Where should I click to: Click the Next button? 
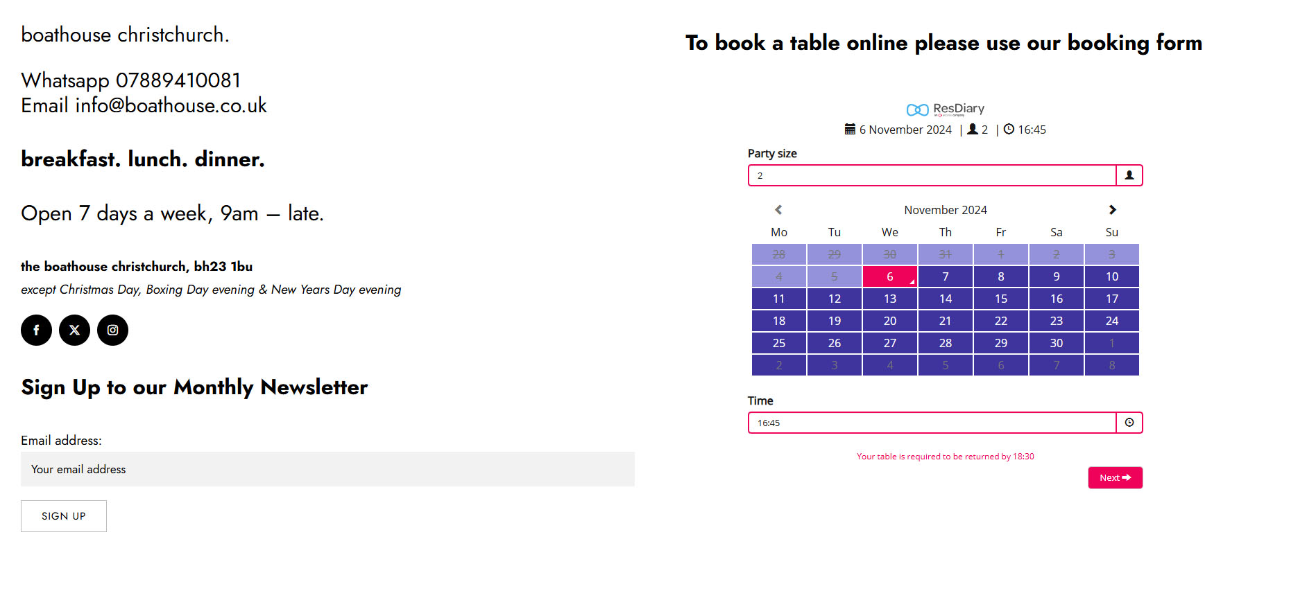click(1115, 477)
